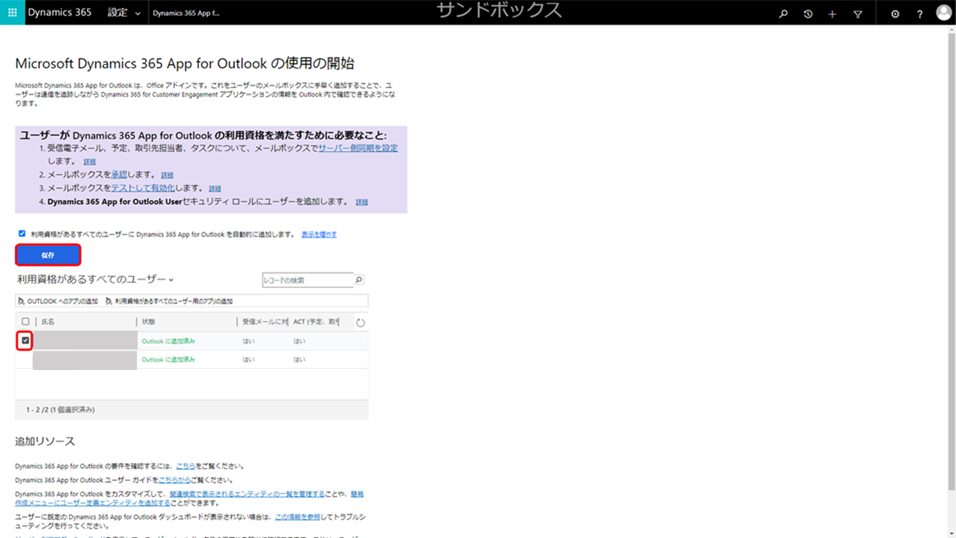The width and height of the screenshot is (956, 538).
Task: Uncheck the automatic Dynamics 365 App addition option
Action: coord(22,234)
